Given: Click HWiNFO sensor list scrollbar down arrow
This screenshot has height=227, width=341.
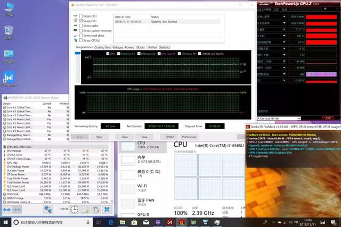Looking at the screenshot, I should tap(112, 201).
